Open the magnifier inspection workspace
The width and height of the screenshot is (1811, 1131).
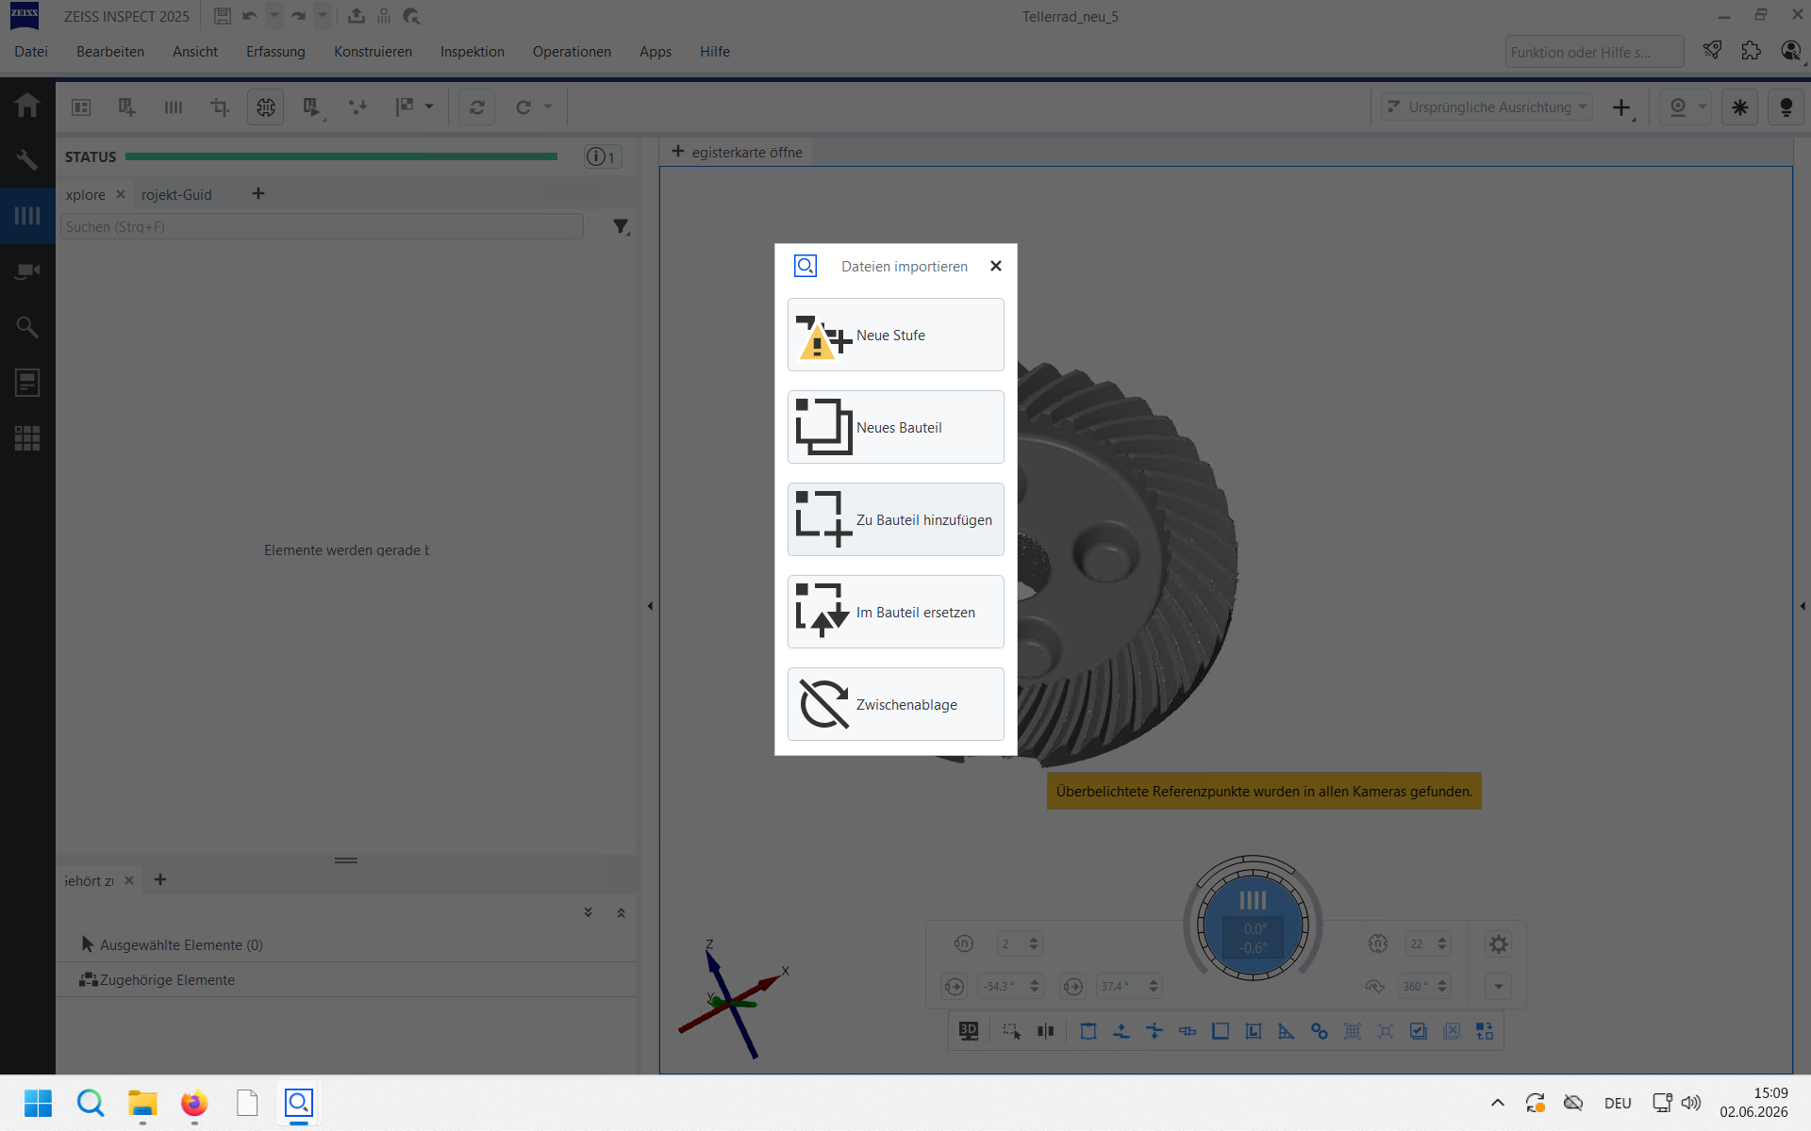click(x=27, y=327)
